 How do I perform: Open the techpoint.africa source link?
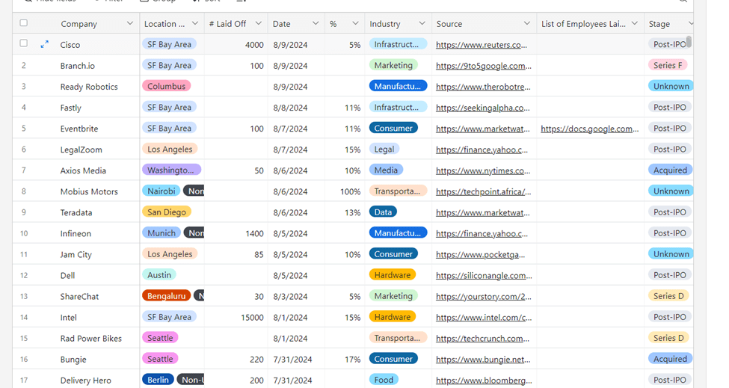tap(483, 191)
